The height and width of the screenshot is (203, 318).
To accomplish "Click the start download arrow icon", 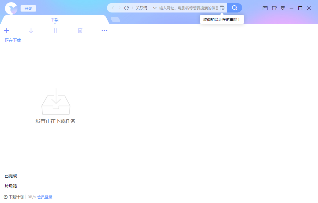I will (x=31, y=31).
